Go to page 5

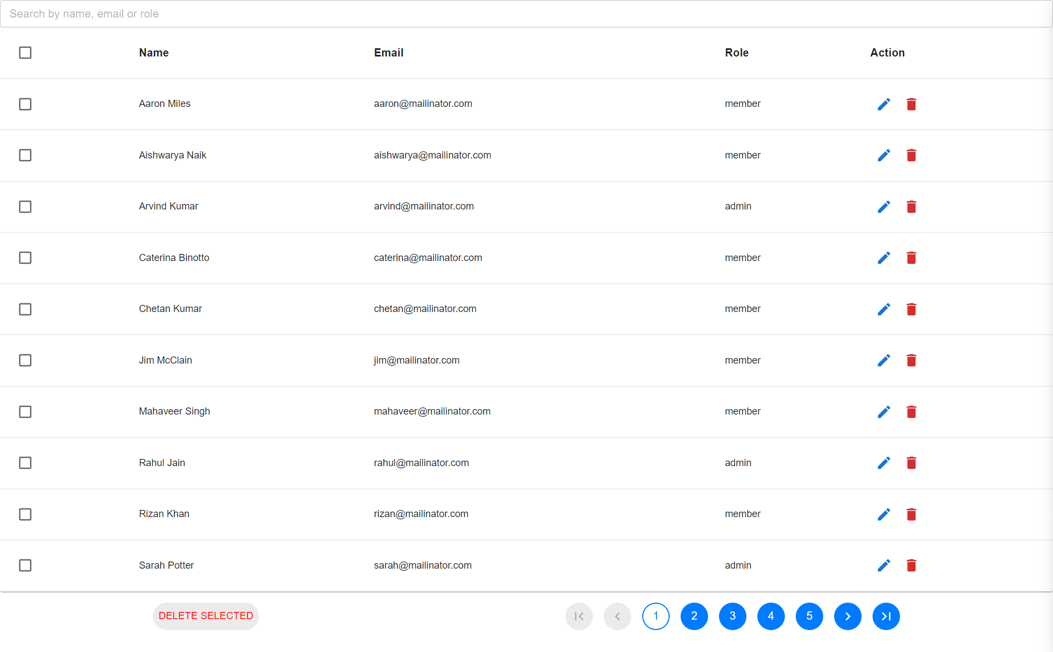[x=809, y=616]
